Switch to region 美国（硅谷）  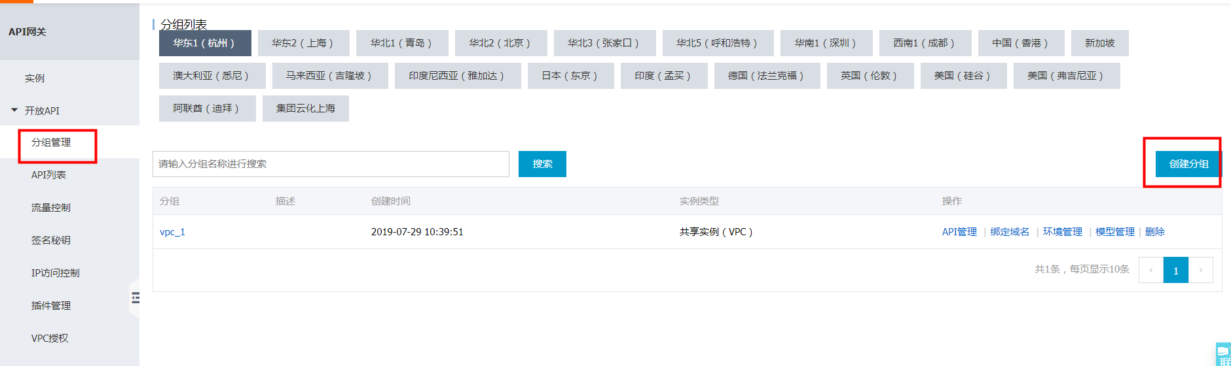[x=964, y=76]
